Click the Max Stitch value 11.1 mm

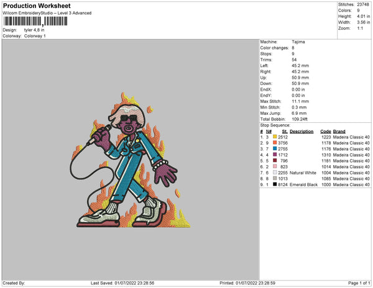coord(300,101)
